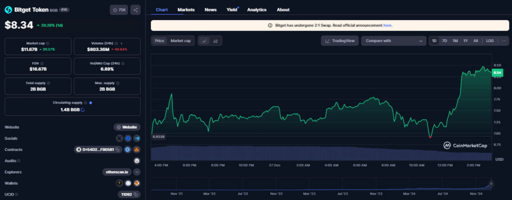Click the watchlist star 75K button
This screenshot has height=200, width=512.
coord(119,10)
